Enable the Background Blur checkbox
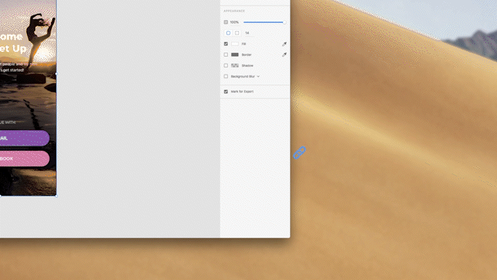 pyautogui.click(x=226, y=76)
